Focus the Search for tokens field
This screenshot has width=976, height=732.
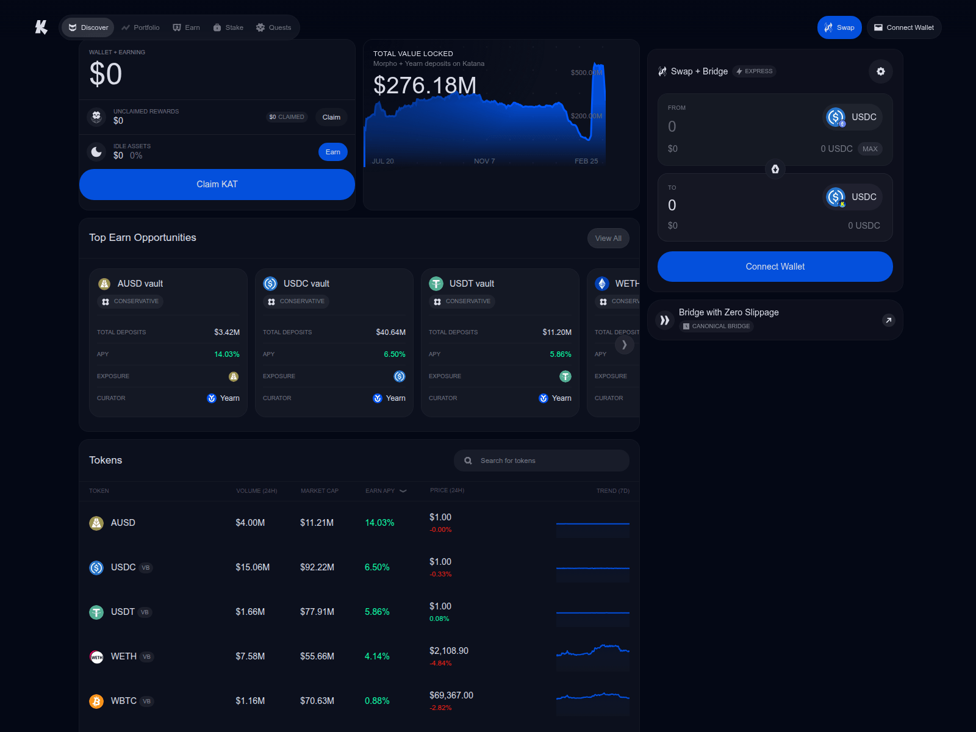541,461
